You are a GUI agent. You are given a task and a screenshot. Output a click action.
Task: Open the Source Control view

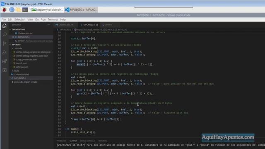5,43
